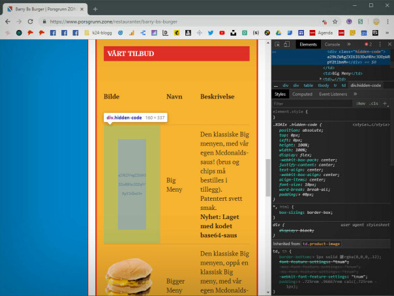Open the Agenda bookmark
394x296 pixels.
point(321,33)
